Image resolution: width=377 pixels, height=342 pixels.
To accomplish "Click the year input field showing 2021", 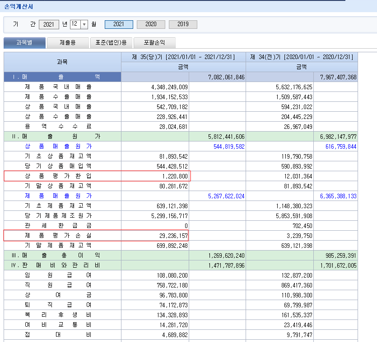I will click(x=49, y=24).
